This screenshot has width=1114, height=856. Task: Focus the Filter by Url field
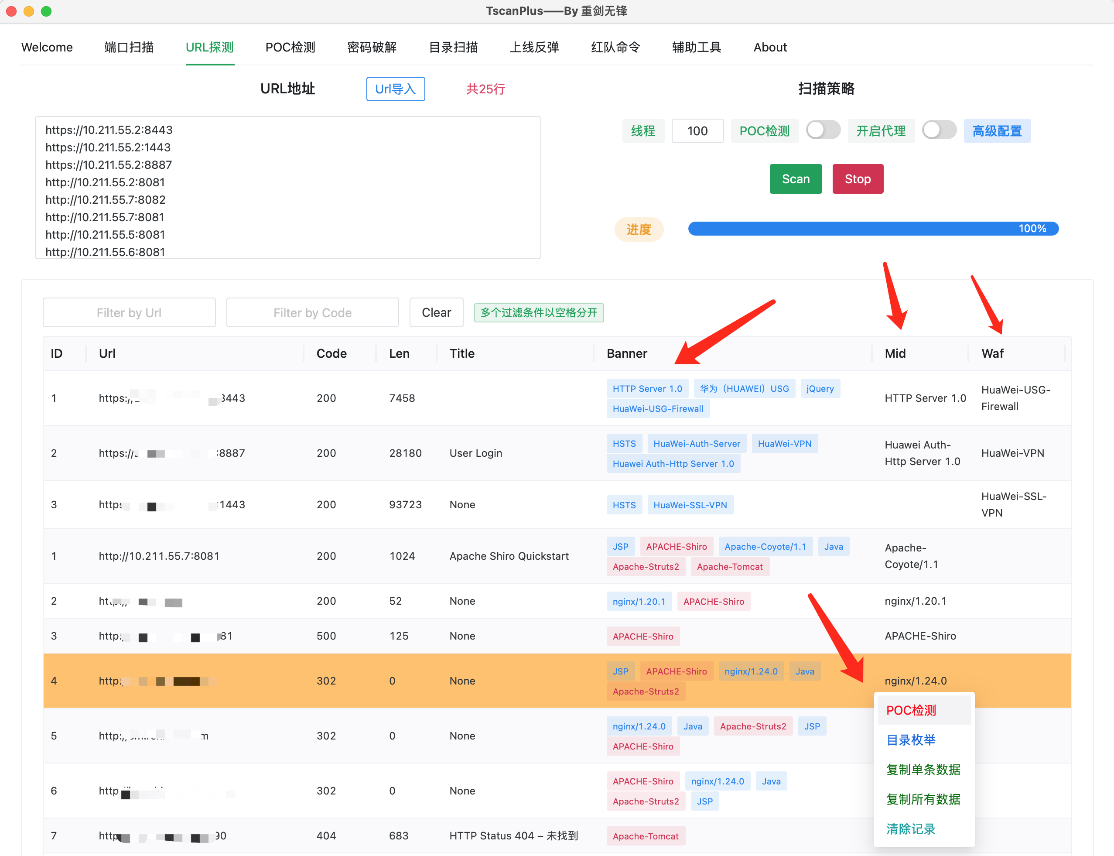tap(129, 312)
